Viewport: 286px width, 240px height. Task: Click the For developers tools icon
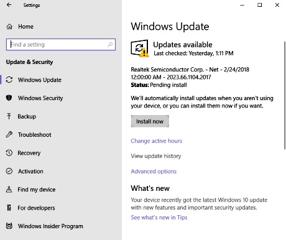(9, 208)
